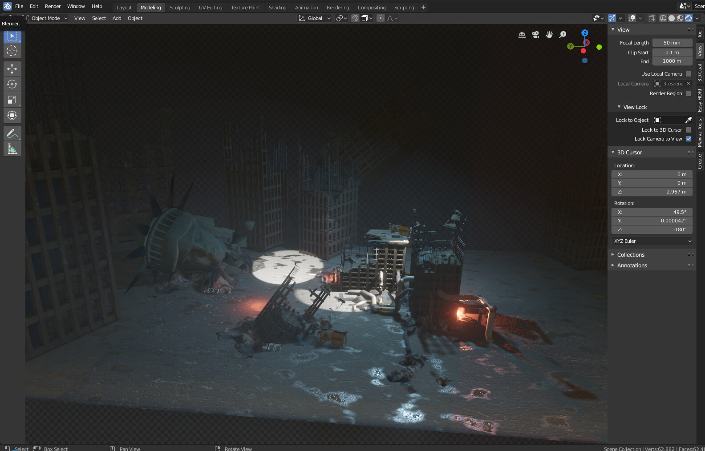The height and width of the screenshot is (451, 705).
Task: Click the Clip Start 0.1 m field
Action: pyautogui.click(x=672, y=52)
